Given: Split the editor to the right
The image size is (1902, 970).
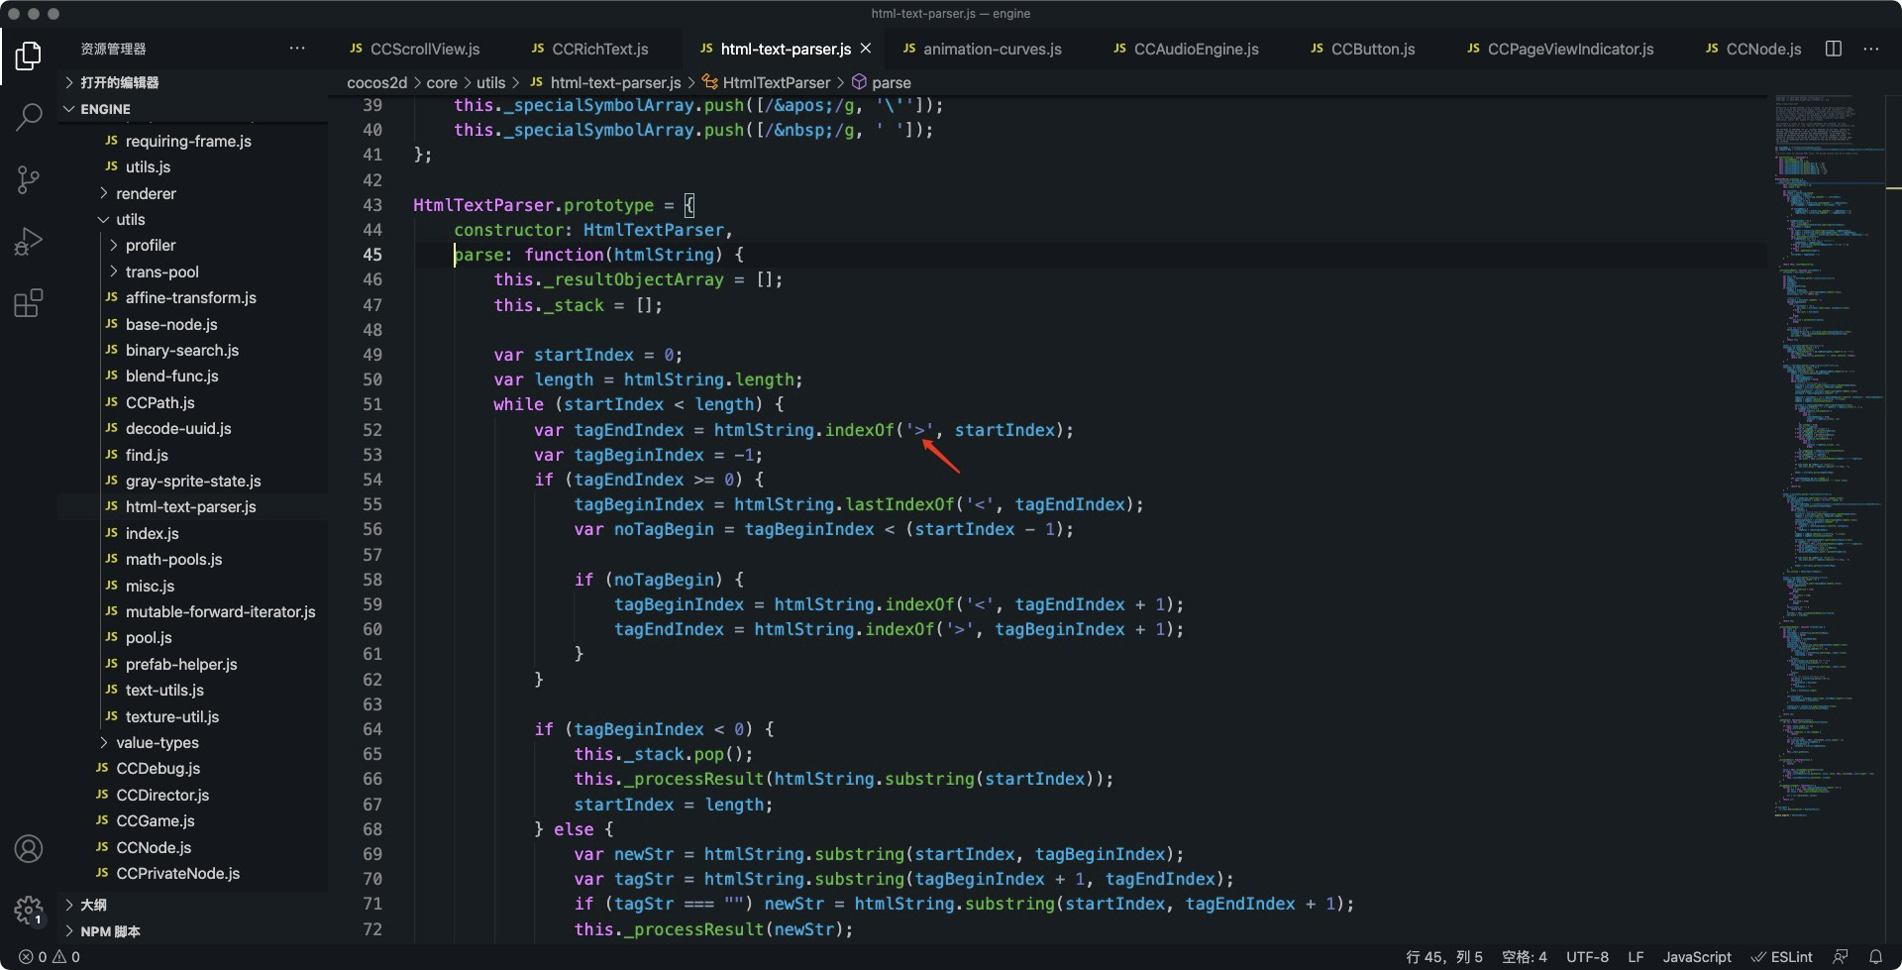Looking at the screenshot, I should coord(1834,49).
